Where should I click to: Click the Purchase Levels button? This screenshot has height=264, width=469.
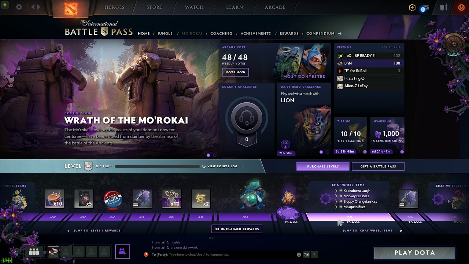[323, 166]
